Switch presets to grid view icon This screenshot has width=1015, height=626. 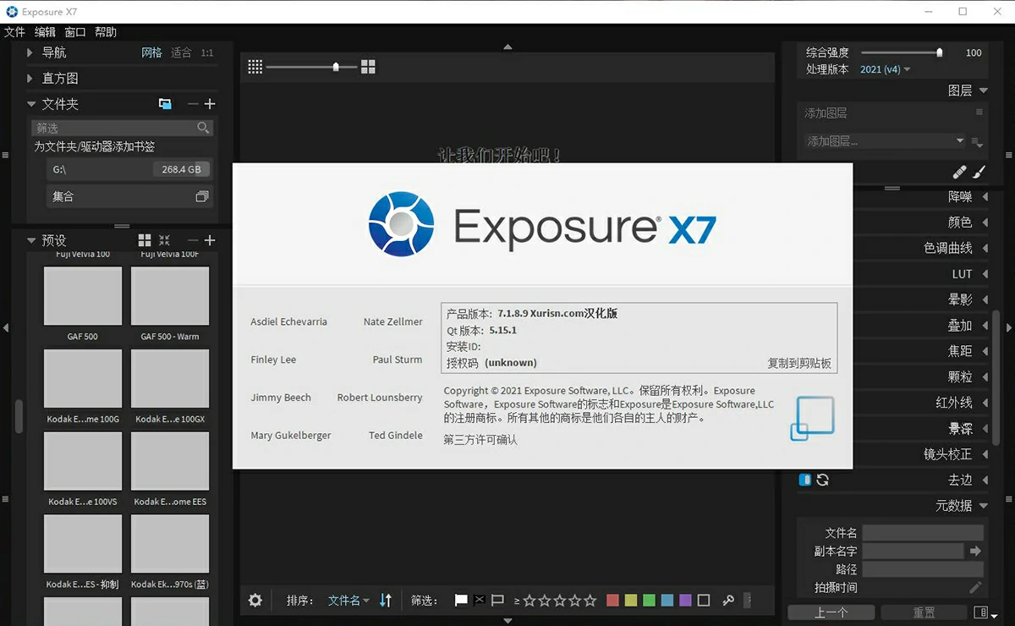(145, 240)
